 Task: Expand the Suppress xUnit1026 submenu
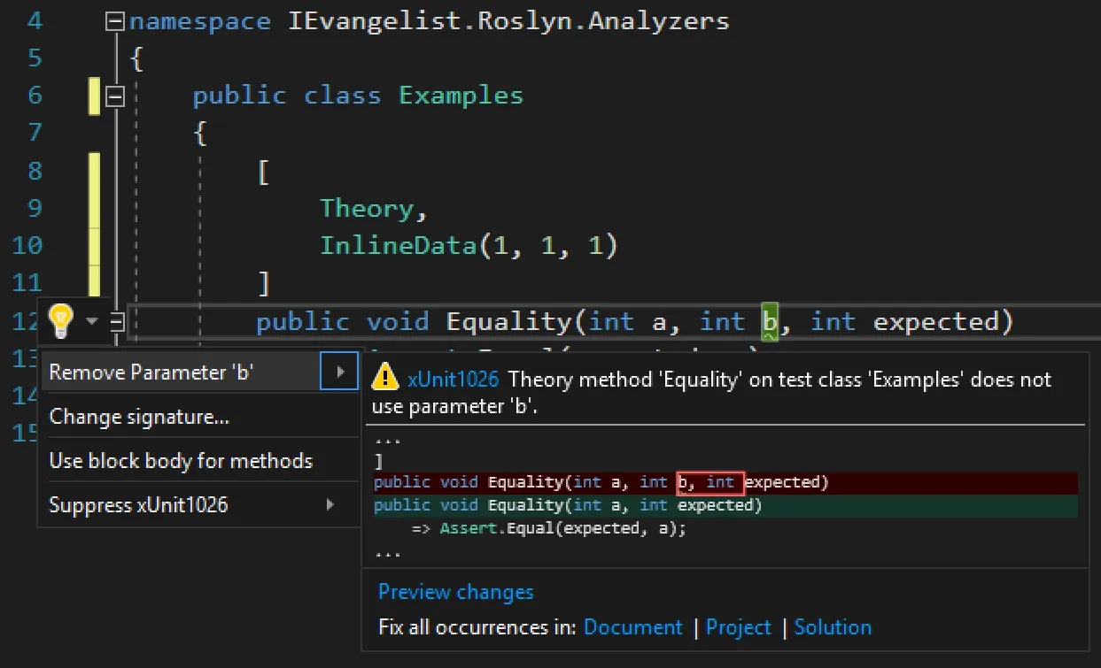coord(331,505)
